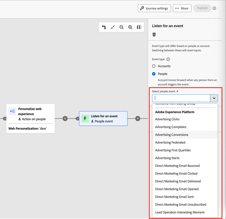Click the disabled Publish button
This screenshot has width=226, height=219.
coord(202,8)
